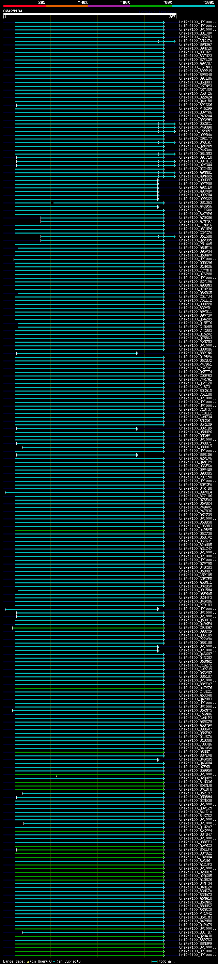Select hit UniRef100_A7QKU6

tap(196, 217)
